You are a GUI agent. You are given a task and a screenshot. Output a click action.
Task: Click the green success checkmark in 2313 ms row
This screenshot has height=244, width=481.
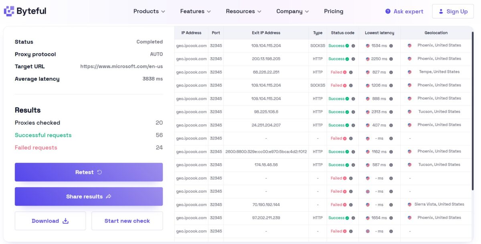pyautogui.click(x=347, y=112)
